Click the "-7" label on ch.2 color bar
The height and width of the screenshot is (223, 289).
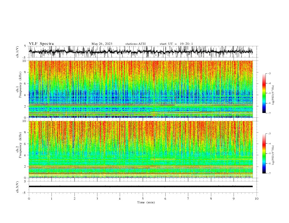coord(269,173)
